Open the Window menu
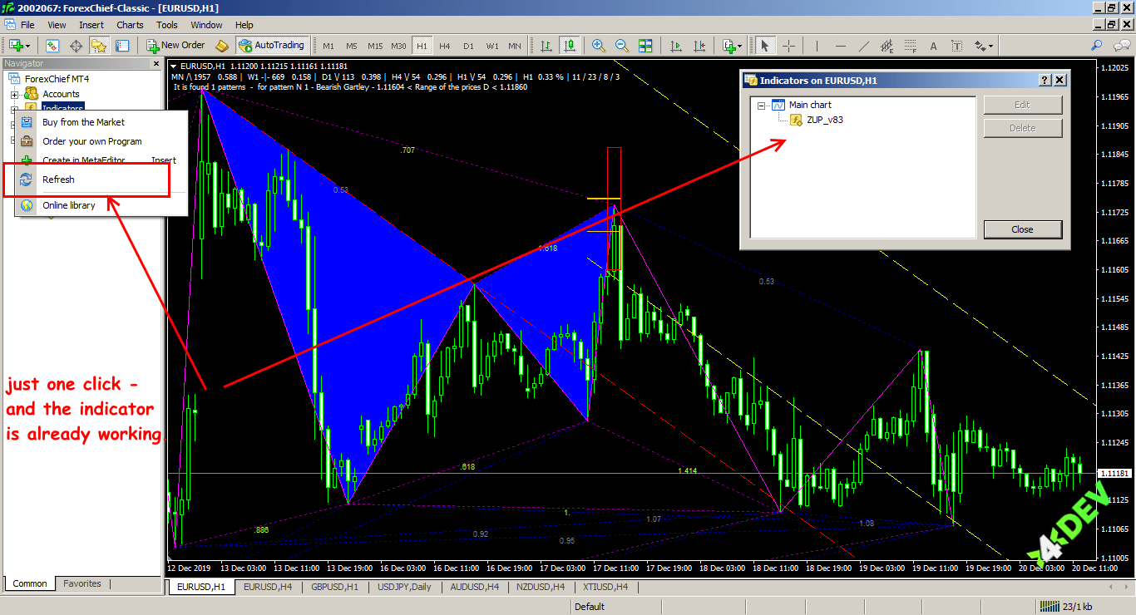Image resolution: width=1136 pixels, height=615 pixels. (206, 25)
